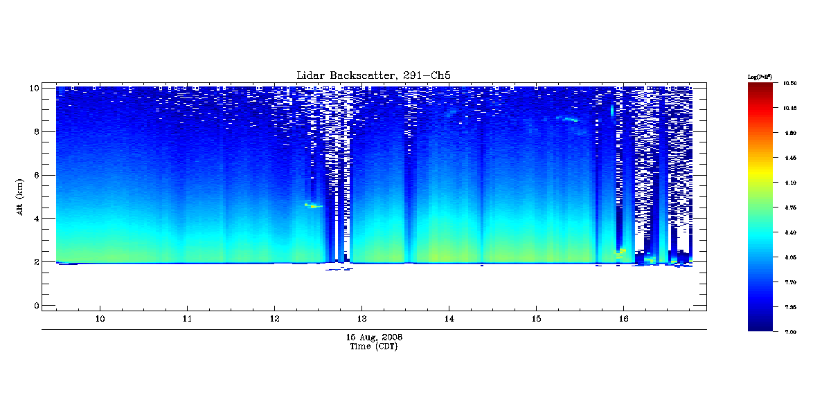Click the x-axis tick label '13'
The width and height of the screenshot is (831, 415).
362,319
